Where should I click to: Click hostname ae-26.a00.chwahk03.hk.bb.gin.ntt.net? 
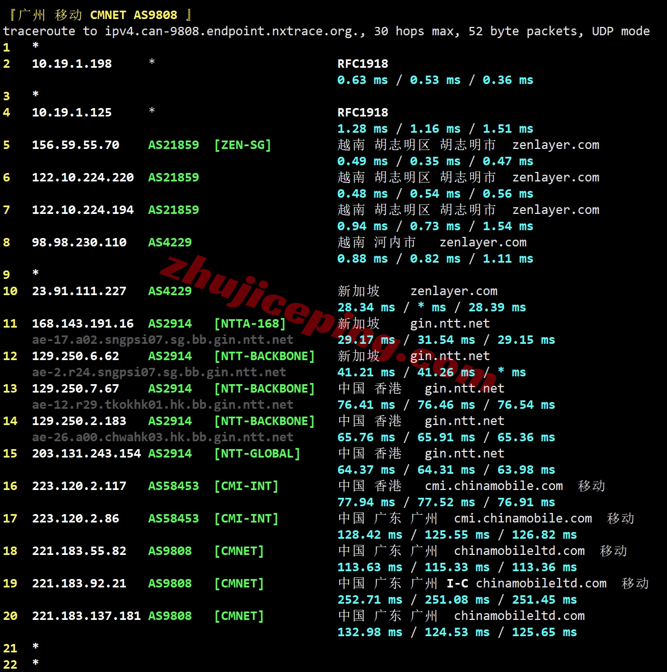(x=163, y=437)
